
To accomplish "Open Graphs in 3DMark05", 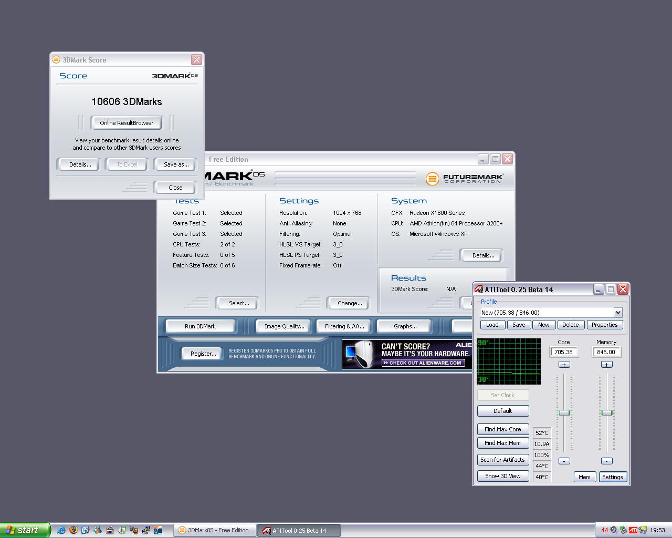I will click(405, 326).
